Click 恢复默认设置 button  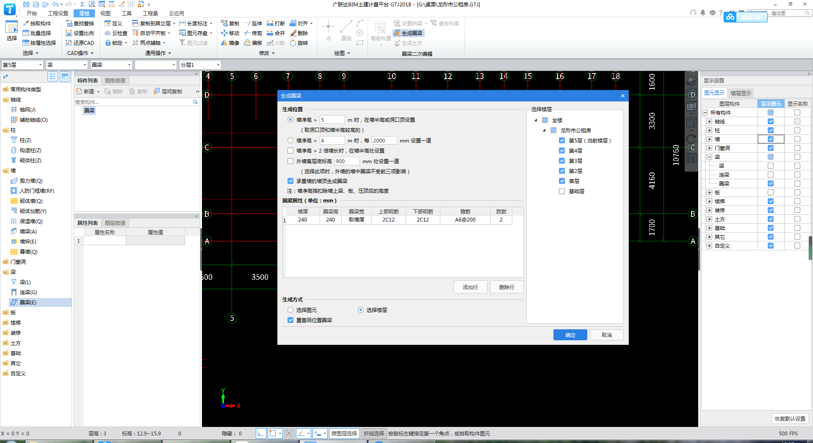(x=790, y=418)
